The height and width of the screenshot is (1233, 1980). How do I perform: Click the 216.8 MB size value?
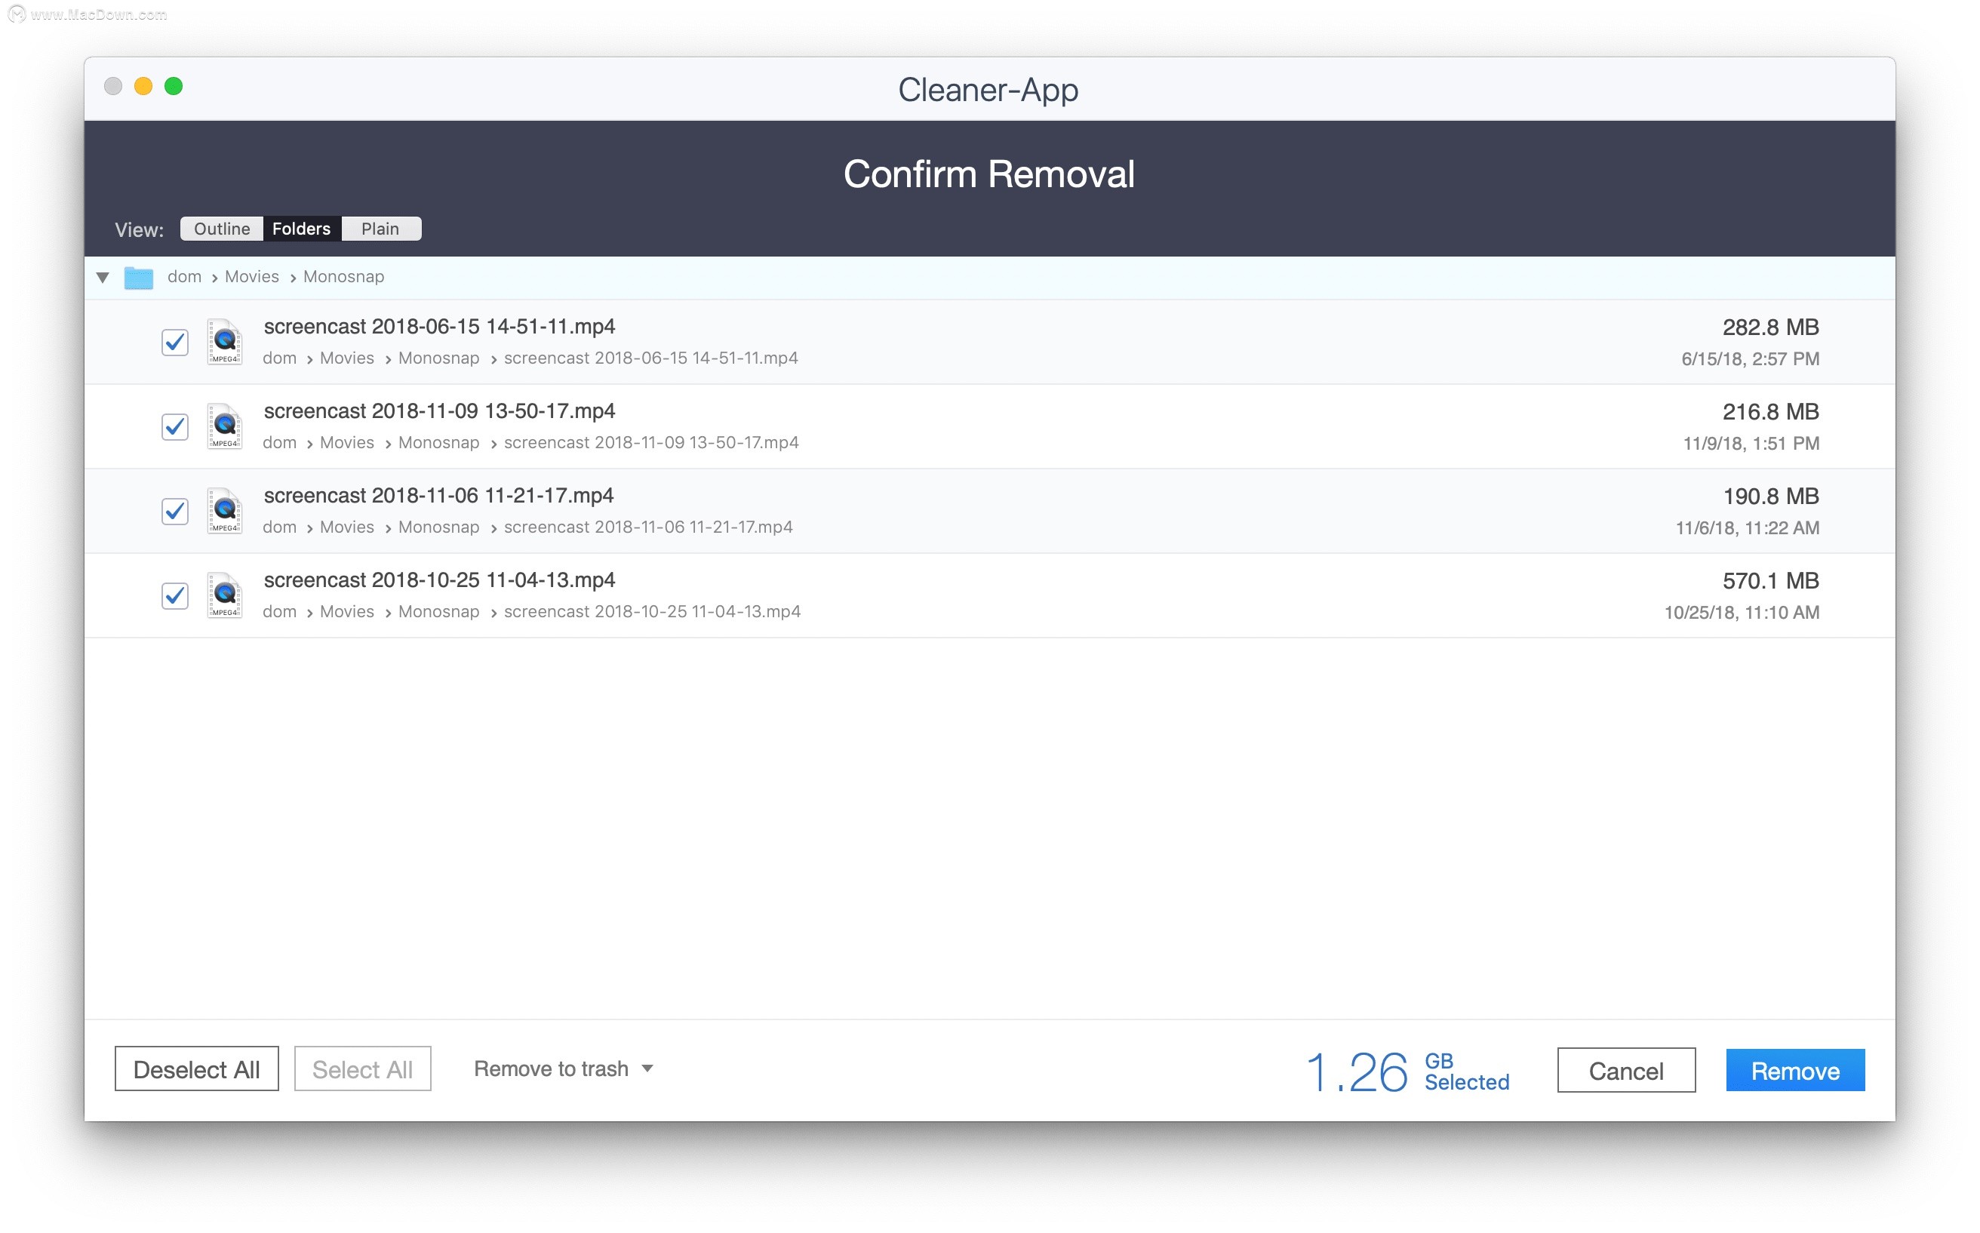[1770, 413]
